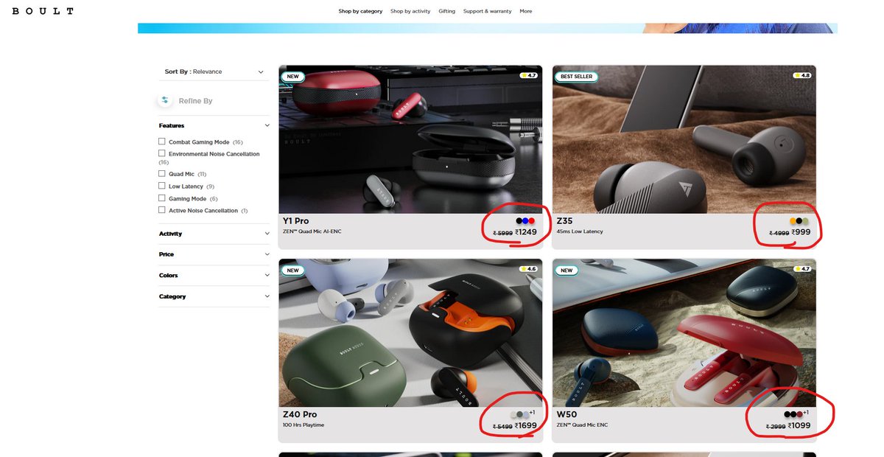
Task: Open the Z35 earbuds product image
Action: pyautogui.click(x=684, y=139)
